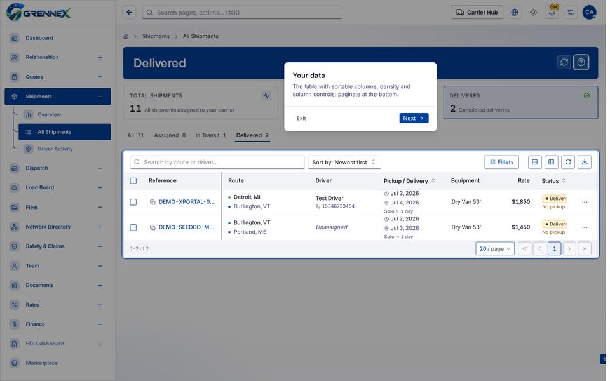Expand the Dispatch sidebar section
The width and height of the screenshot is (610, 381).
[100, 168]
